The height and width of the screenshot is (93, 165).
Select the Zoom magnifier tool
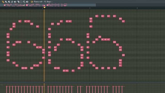(x=24, y=2)
